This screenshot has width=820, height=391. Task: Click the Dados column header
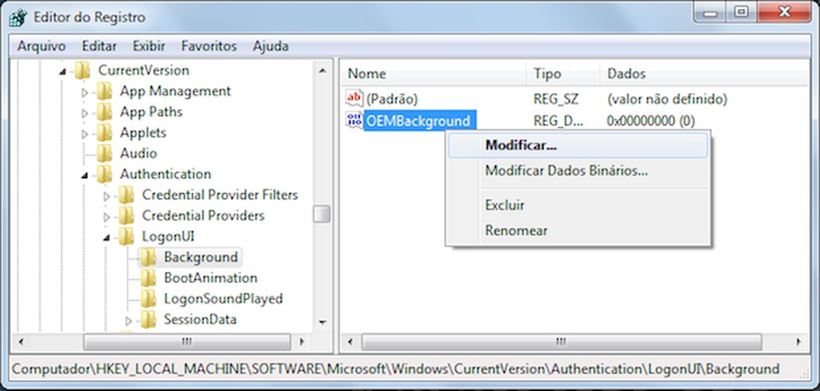pyautogui.click(x=704, y=73)
